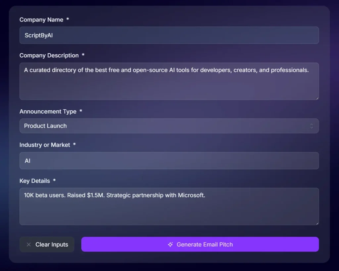Click inside the ScriptByAI company name field

click(169, 35)
